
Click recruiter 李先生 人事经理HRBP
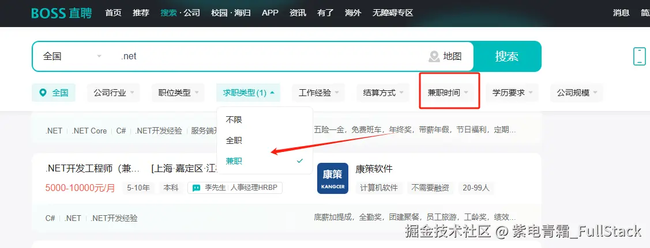[235, 188]
